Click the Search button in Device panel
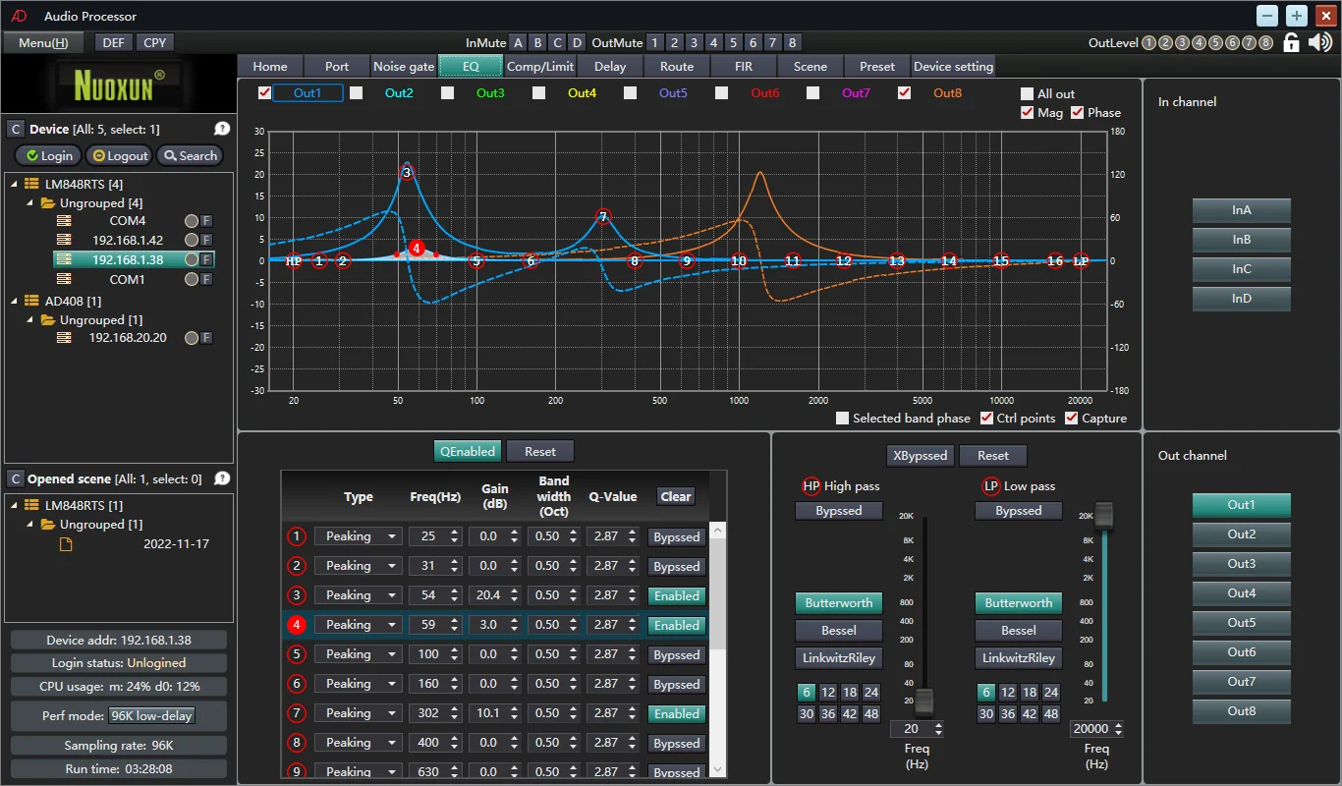The image size is (1342, 786). point(190,155)
